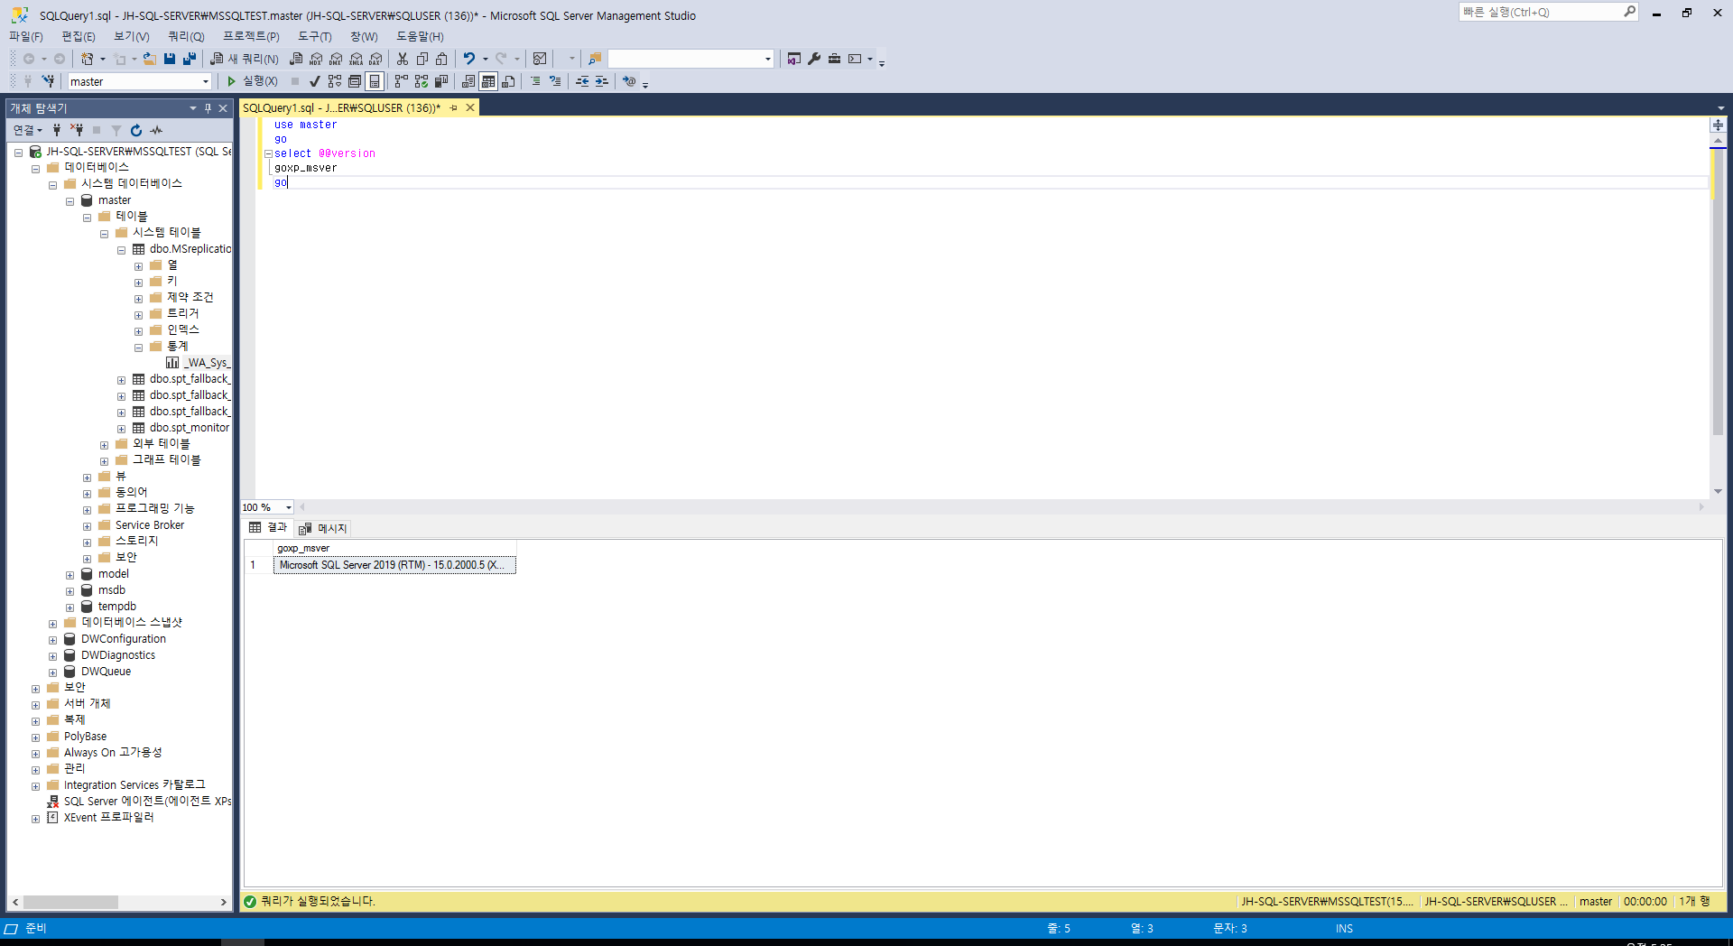The image size is (1733, 946).
Task: Switch to the 결과 results tab
Action: pyautogui.click(x=267, y=528)
